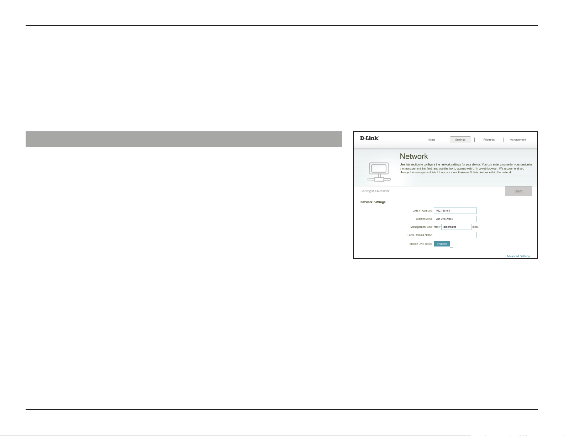Click the Local Domain Name label

pos(420,235)
